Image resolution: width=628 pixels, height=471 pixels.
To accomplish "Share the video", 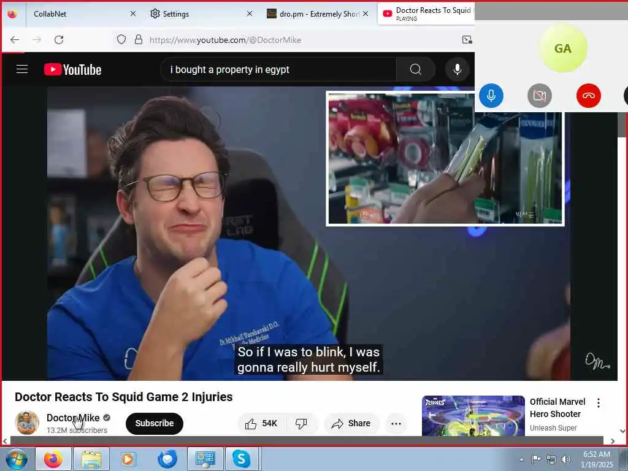I will (351, 423).
